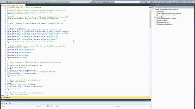This screenshot has height=109, width=195.
Task: Click the 'From pubs.dbo.stores' line
Action: click(15, 88)
